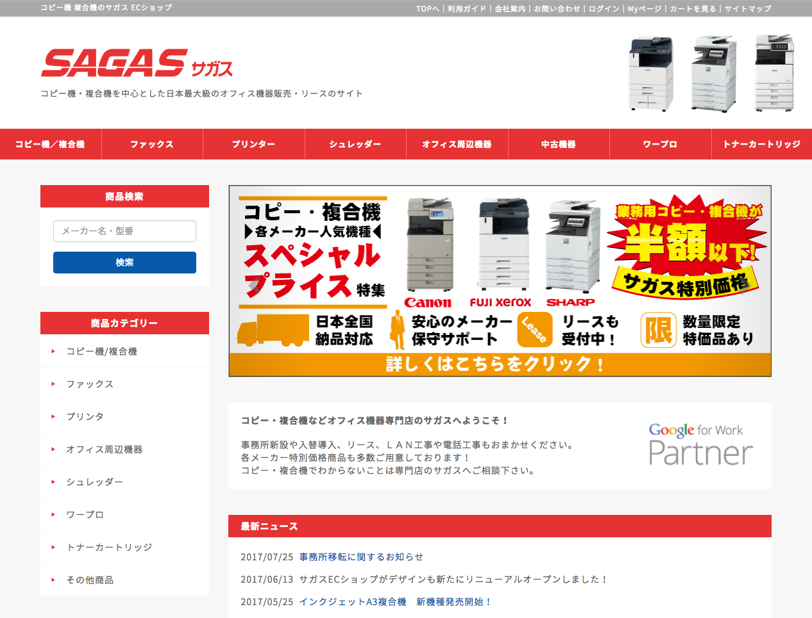812x618 pixels.
Task: Open コピー機/複合機 category in sidebar
Action: click(124, 351)
